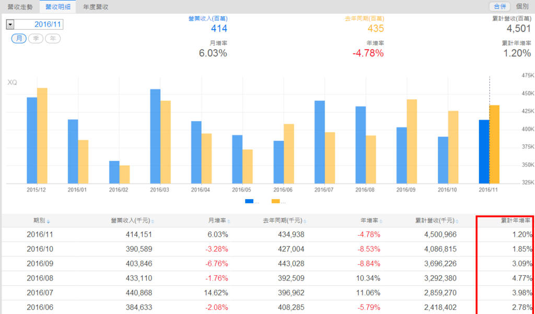The height and width of the screenshot is (314, 535).
Task: Select the 年 yearly radio button
Action: pos(53,39)
